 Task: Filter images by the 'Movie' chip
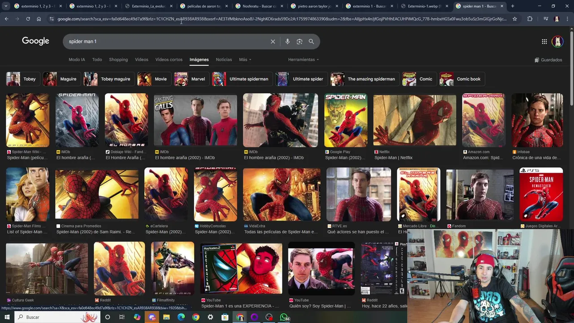point(154,79)
